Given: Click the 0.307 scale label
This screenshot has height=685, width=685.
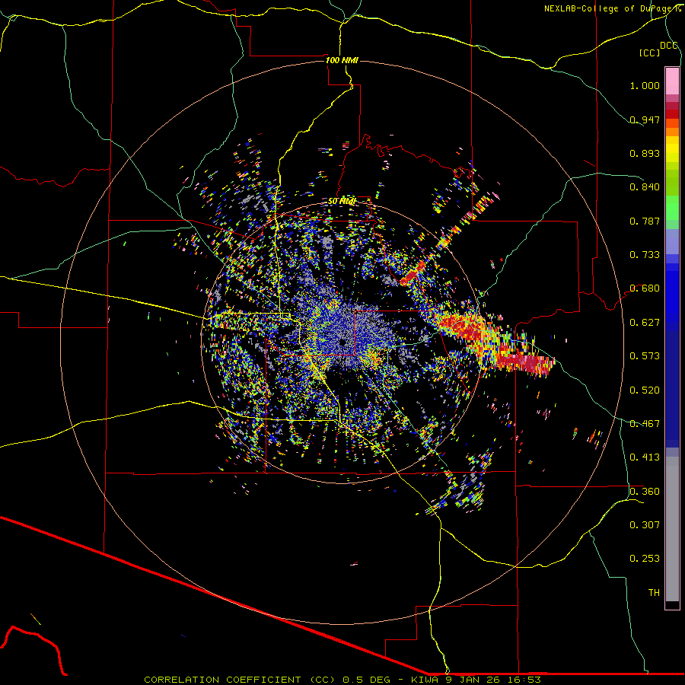Looking at the screenshot, I should 645,525.
